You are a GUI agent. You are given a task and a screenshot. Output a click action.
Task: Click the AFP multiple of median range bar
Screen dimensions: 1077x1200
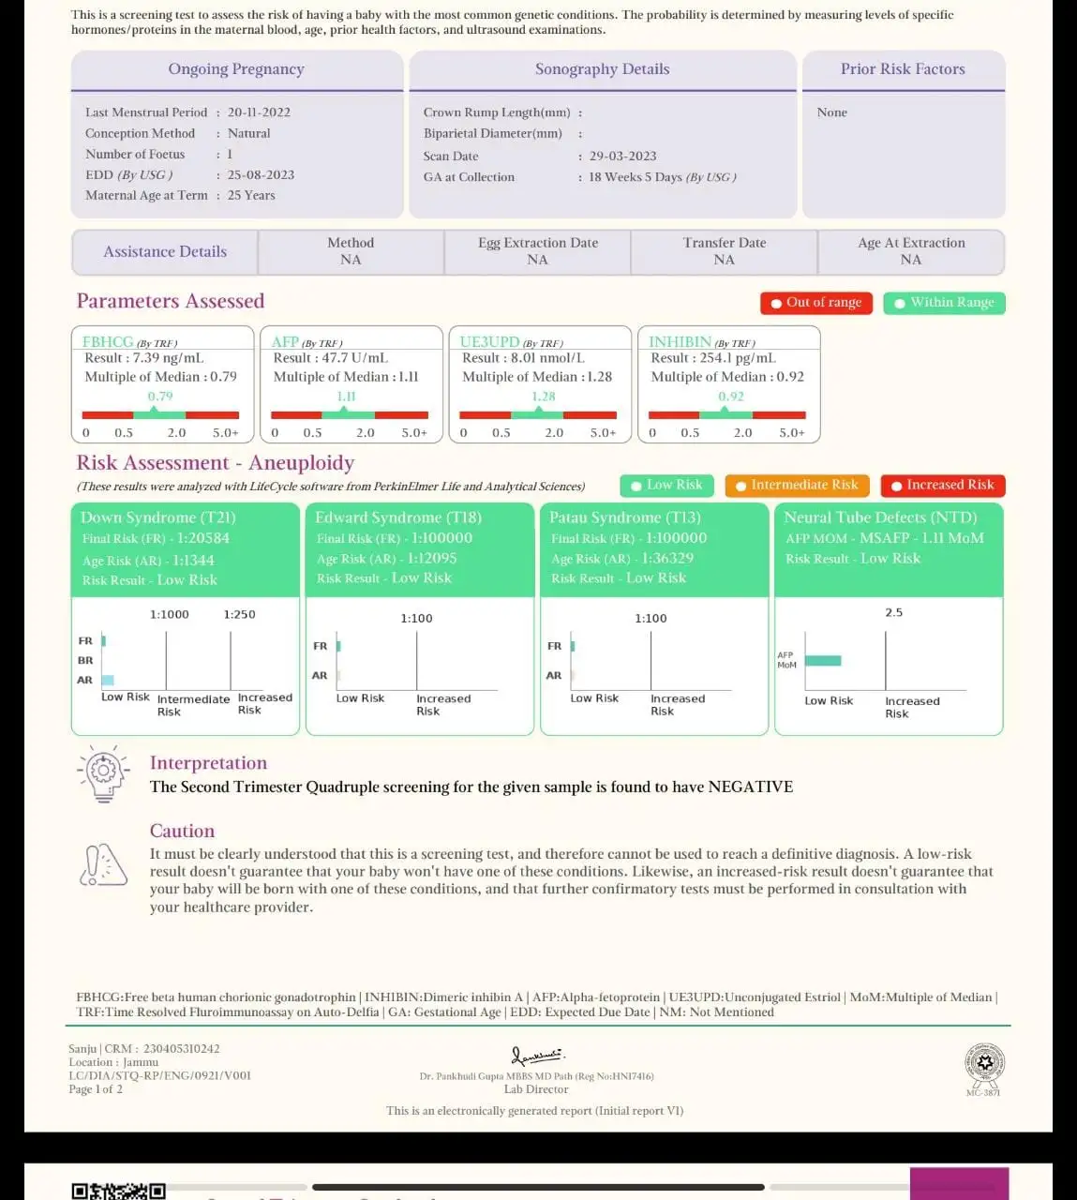click(x=349, y=414)
